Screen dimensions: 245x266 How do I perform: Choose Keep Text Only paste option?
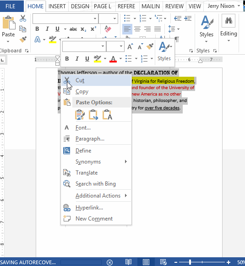click(x=107, y=115)
